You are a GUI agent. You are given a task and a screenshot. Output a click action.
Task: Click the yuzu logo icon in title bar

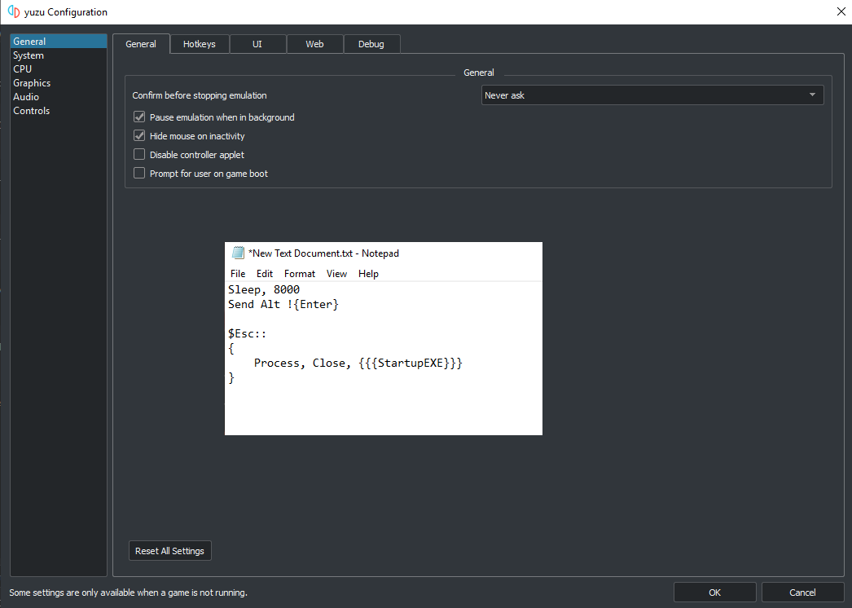[x=14, y=11]
